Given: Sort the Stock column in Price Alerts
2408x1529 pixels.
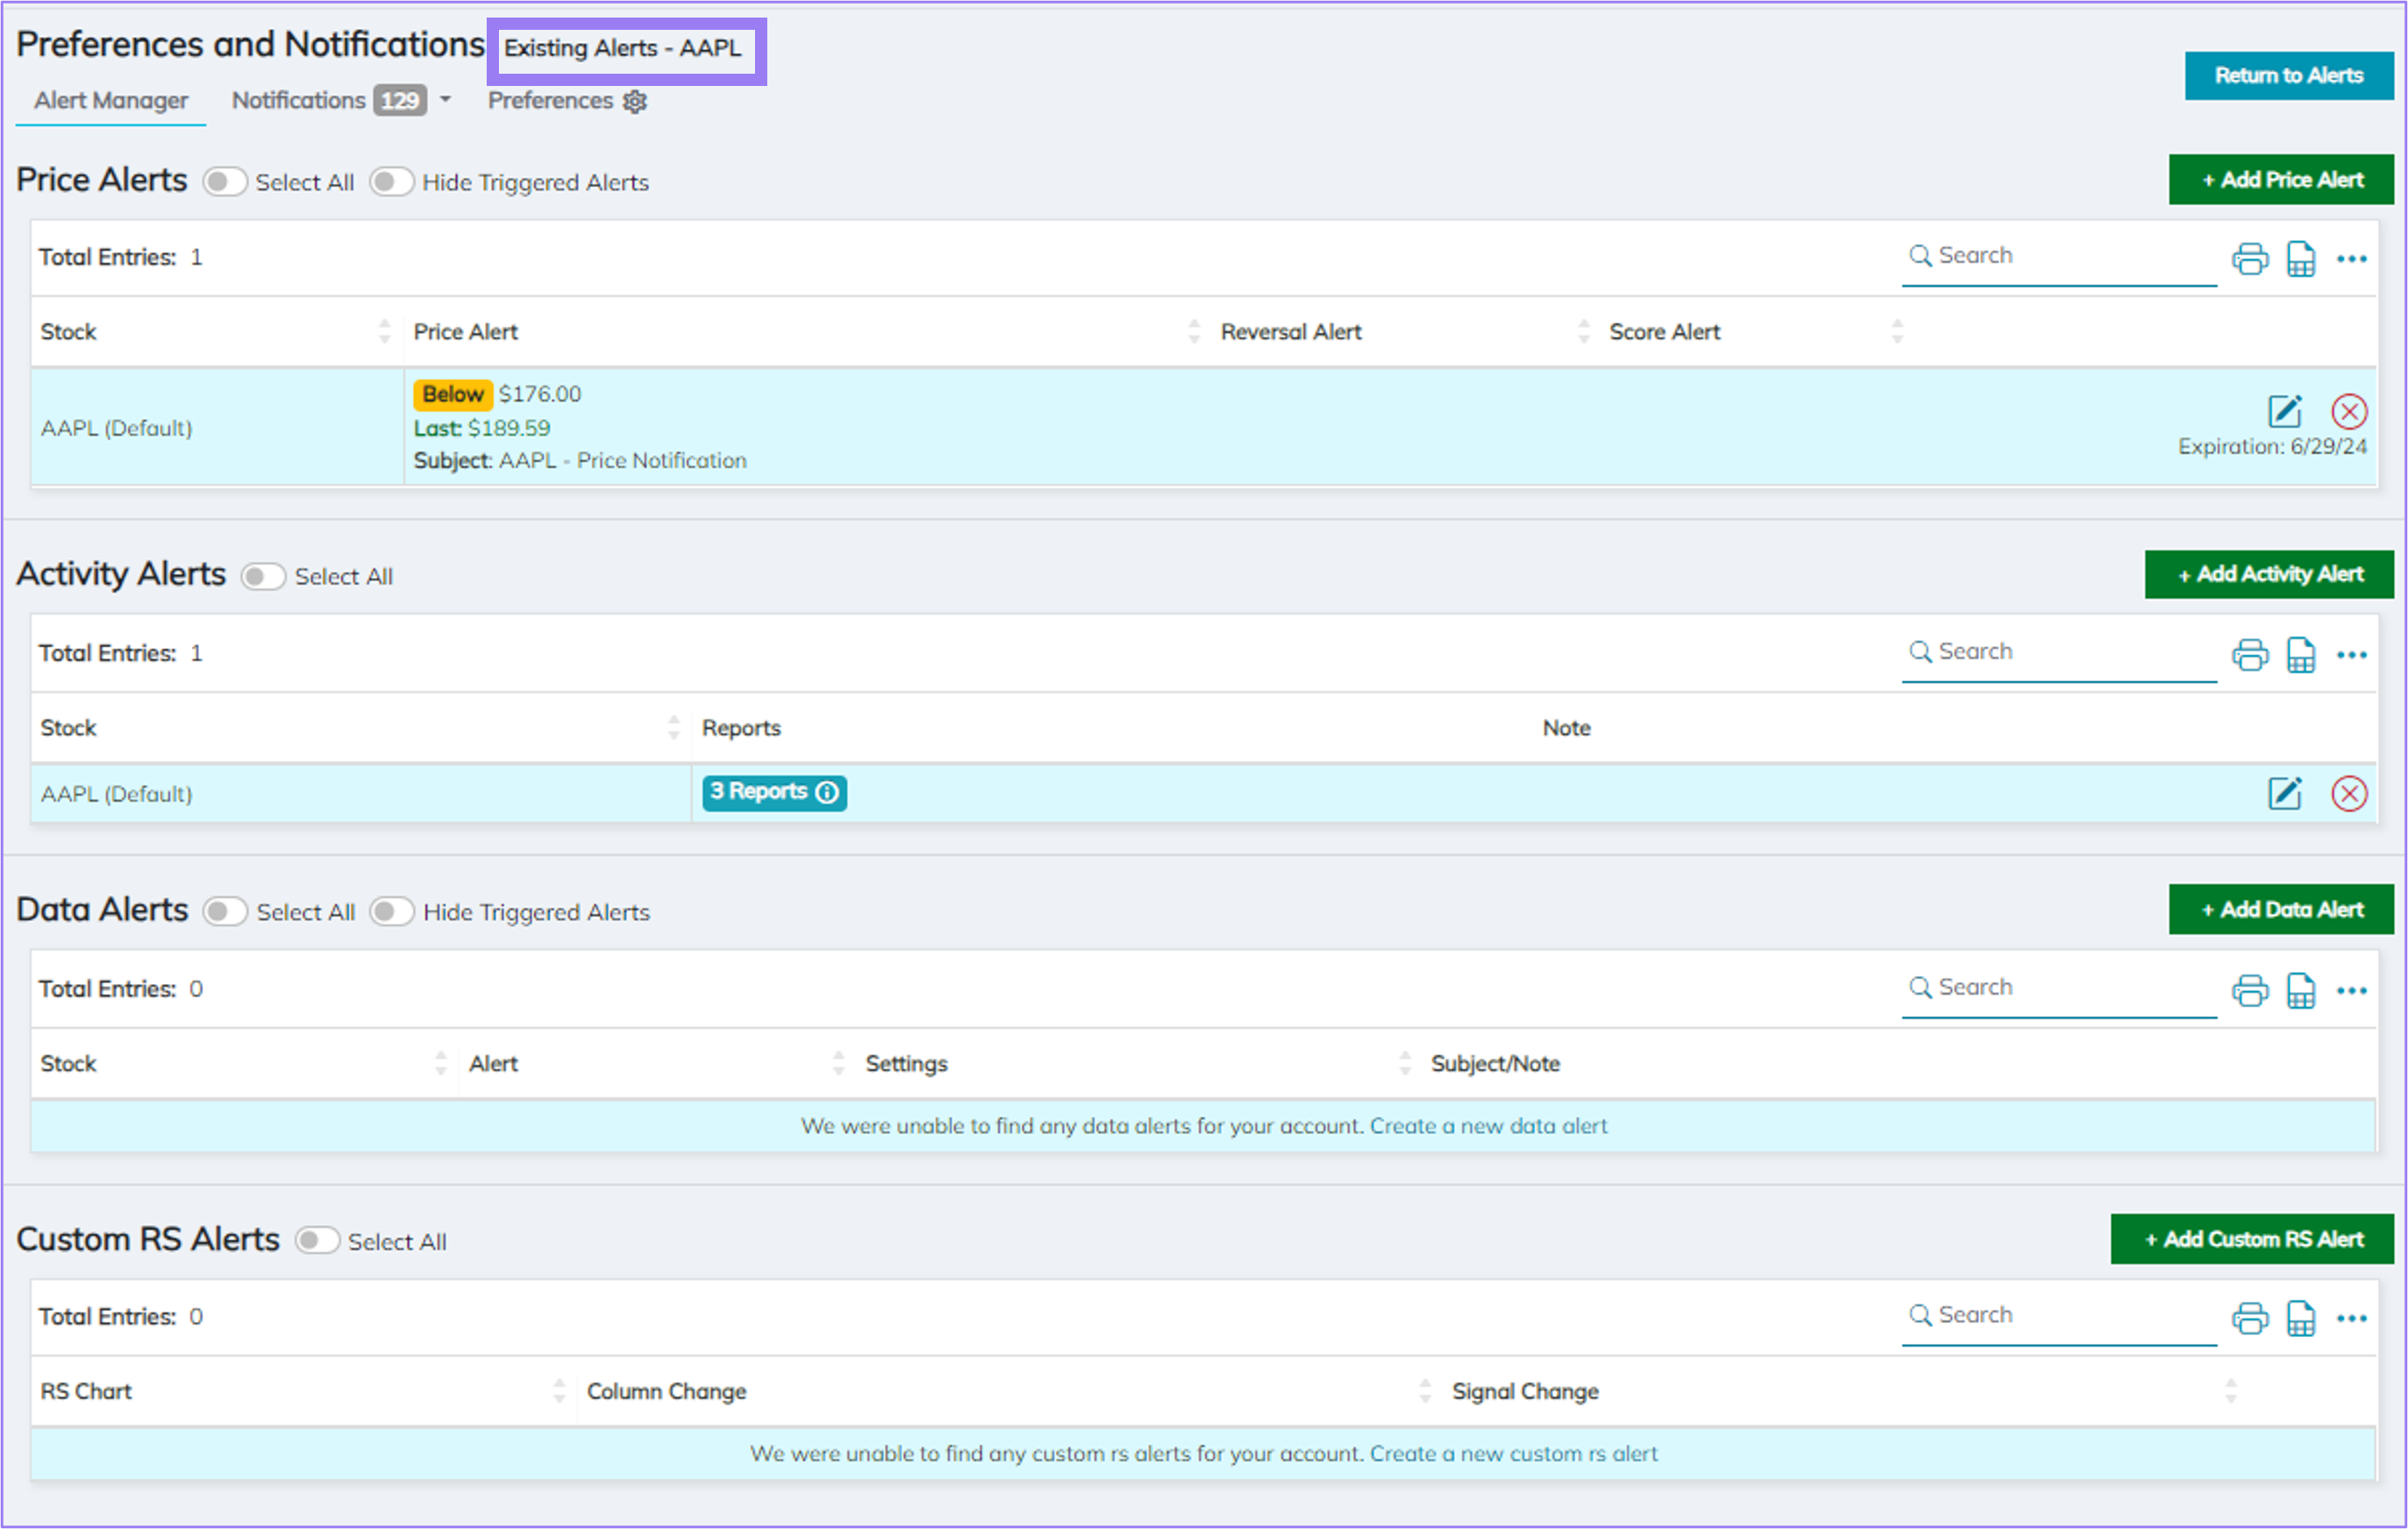Looking at the screenshot, I should 384,332.
